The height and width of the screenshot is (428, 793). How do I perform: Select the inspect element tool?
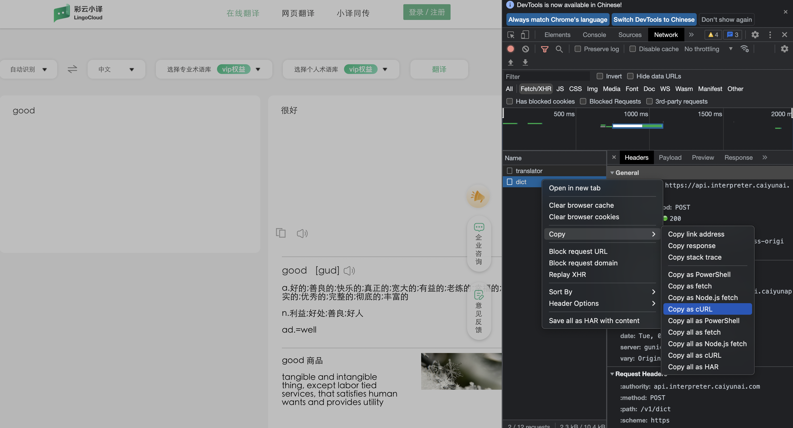tap(511, 35)
